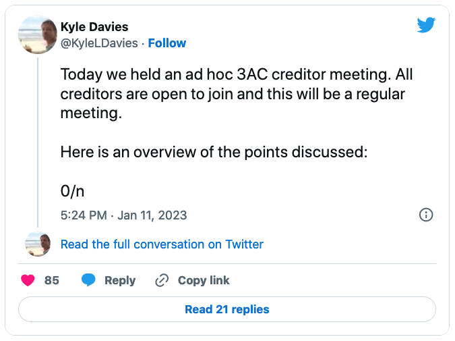Screen dimensions: 455x341
Task: Follow Kyle Davies
Action: [x=166, y=43]
